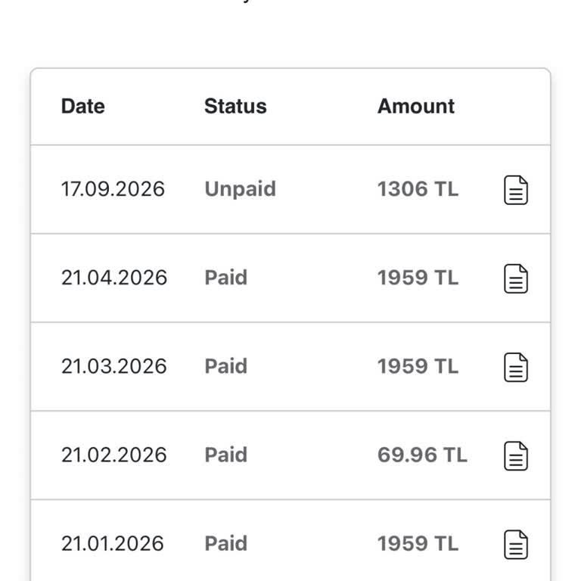Select Paid status in 21.03.2026 row
Image resolution: width=581 pixels, height=581 pixels.
coord(225,366)
